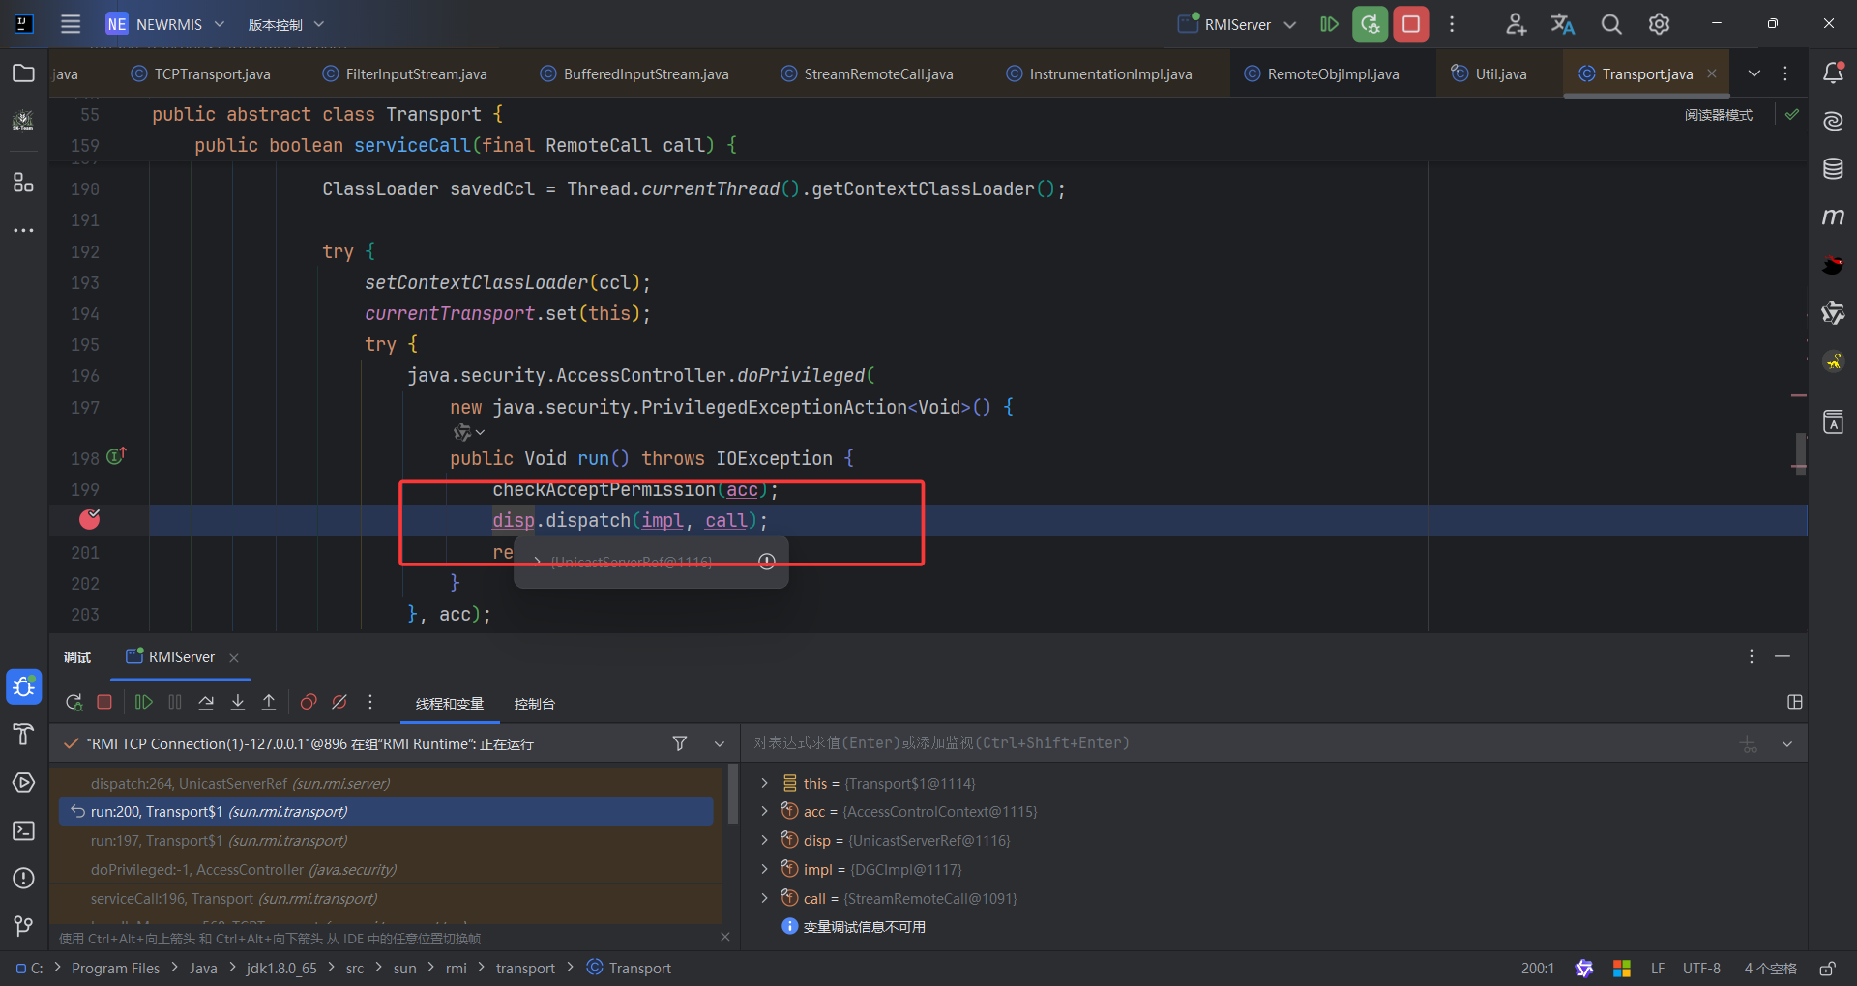Viewport: 1857px width, 986px height.
Task: Open IDE settings gear
Action: 1660,24
